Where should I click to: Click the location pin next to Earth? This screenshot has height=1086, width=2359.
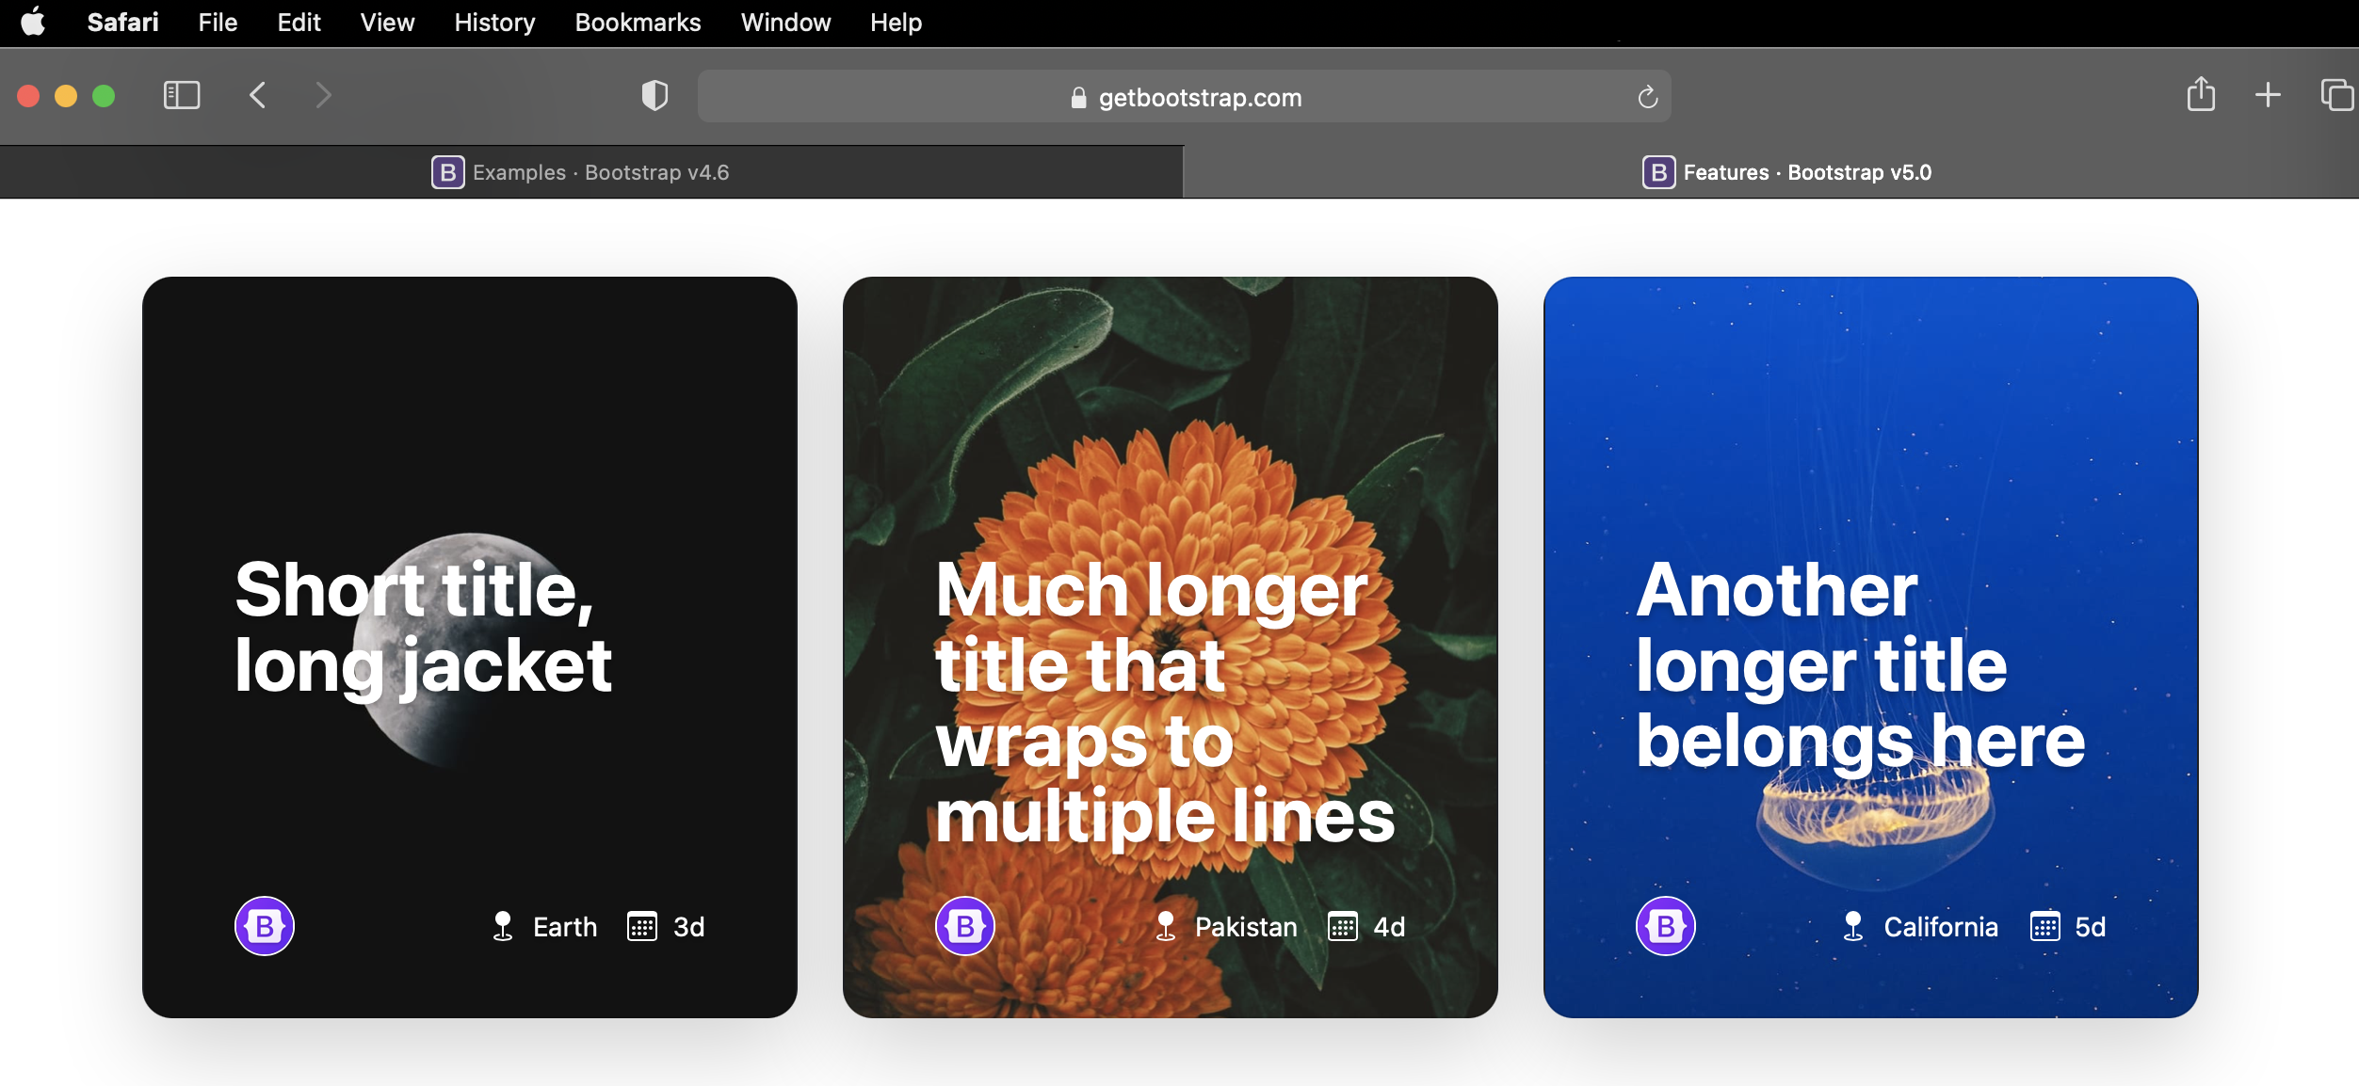(503, 926)
